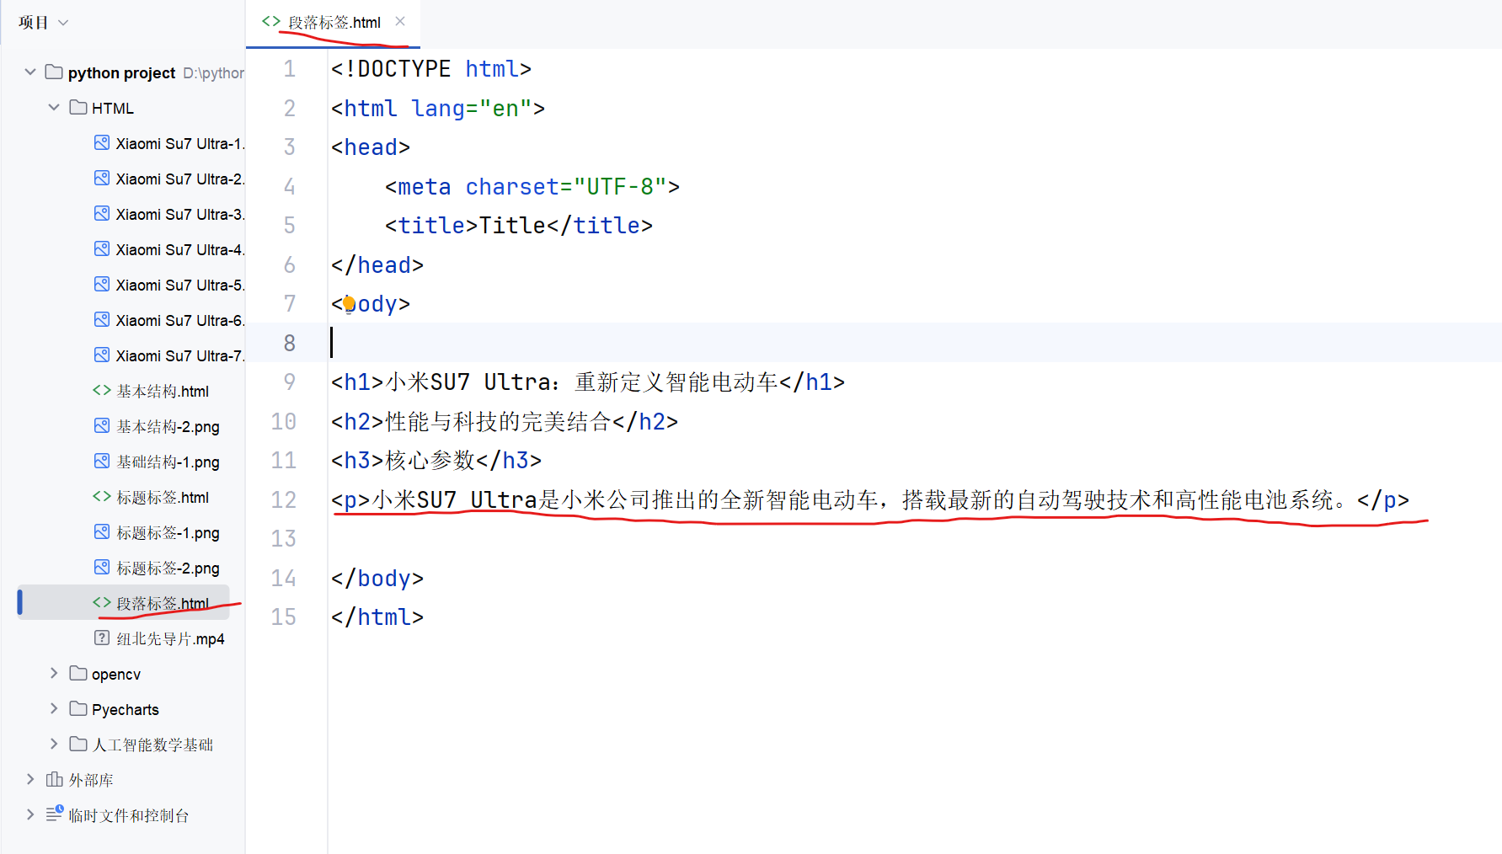The image size is (1502, 854).
Task: Close the 段落标签.html tab
Action: pyautogui.click(x=400, y=22)
